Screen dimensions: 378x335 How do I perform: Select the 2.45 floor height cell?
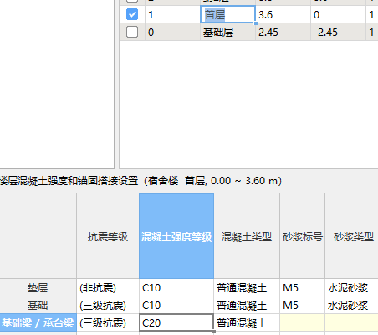(283, 32)
